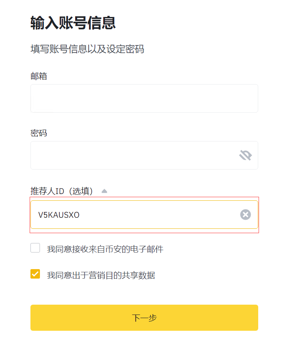
Task: Click the 密码 field label
Action: coord(39,133)
